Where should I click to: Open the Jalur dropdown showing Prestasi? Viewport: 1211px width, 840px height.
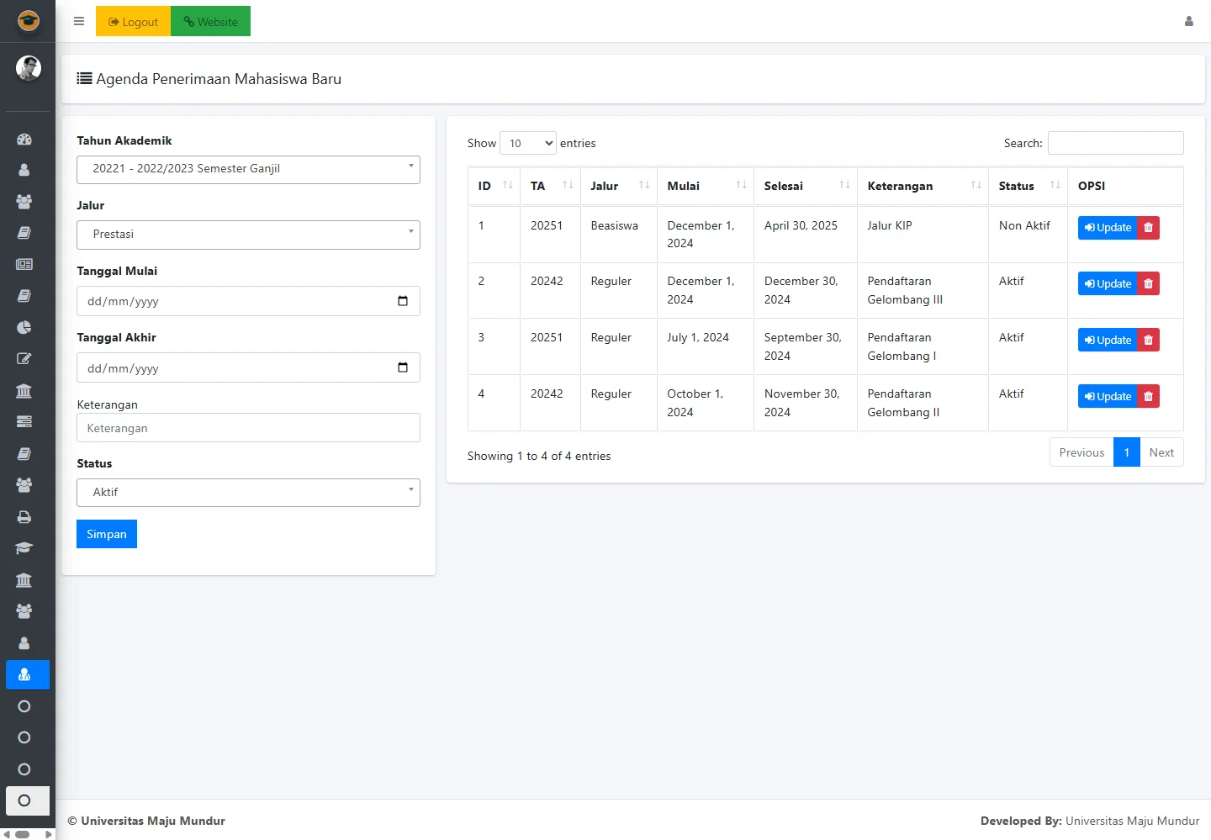coord(248,235)
